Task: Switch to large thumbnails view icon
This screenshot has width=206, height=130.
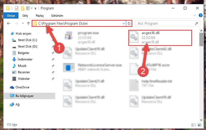Action: coord(200,125)
